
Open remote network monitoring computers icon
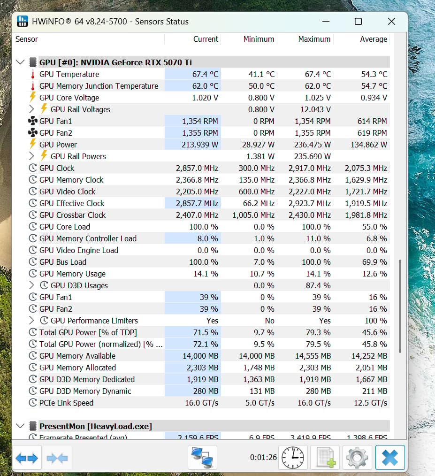[x=202, y=458]
